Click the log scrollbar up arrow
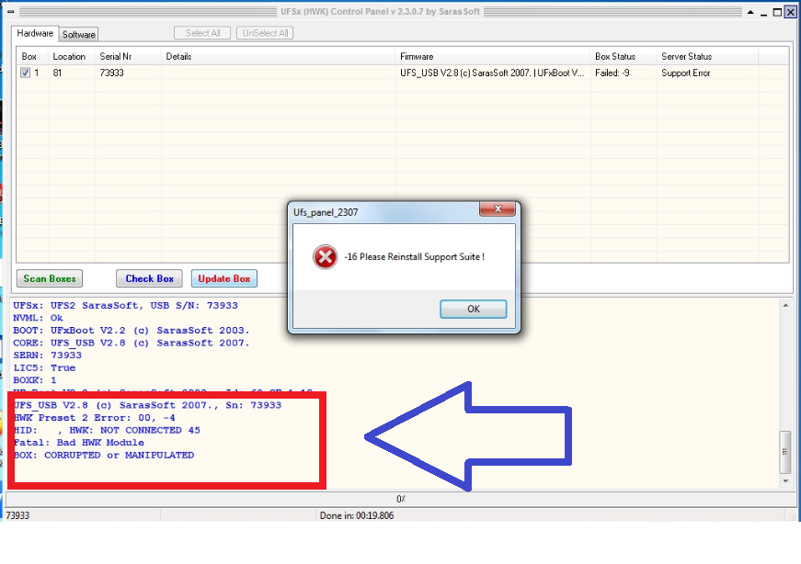The width and height of the screenshot is (801, 564). 785,305
